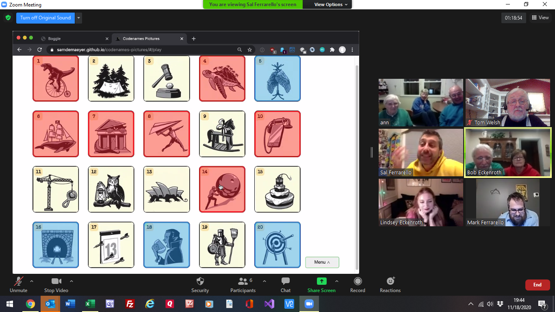
Task: Click the taskbar volume speaker icon
Action: 490,304
